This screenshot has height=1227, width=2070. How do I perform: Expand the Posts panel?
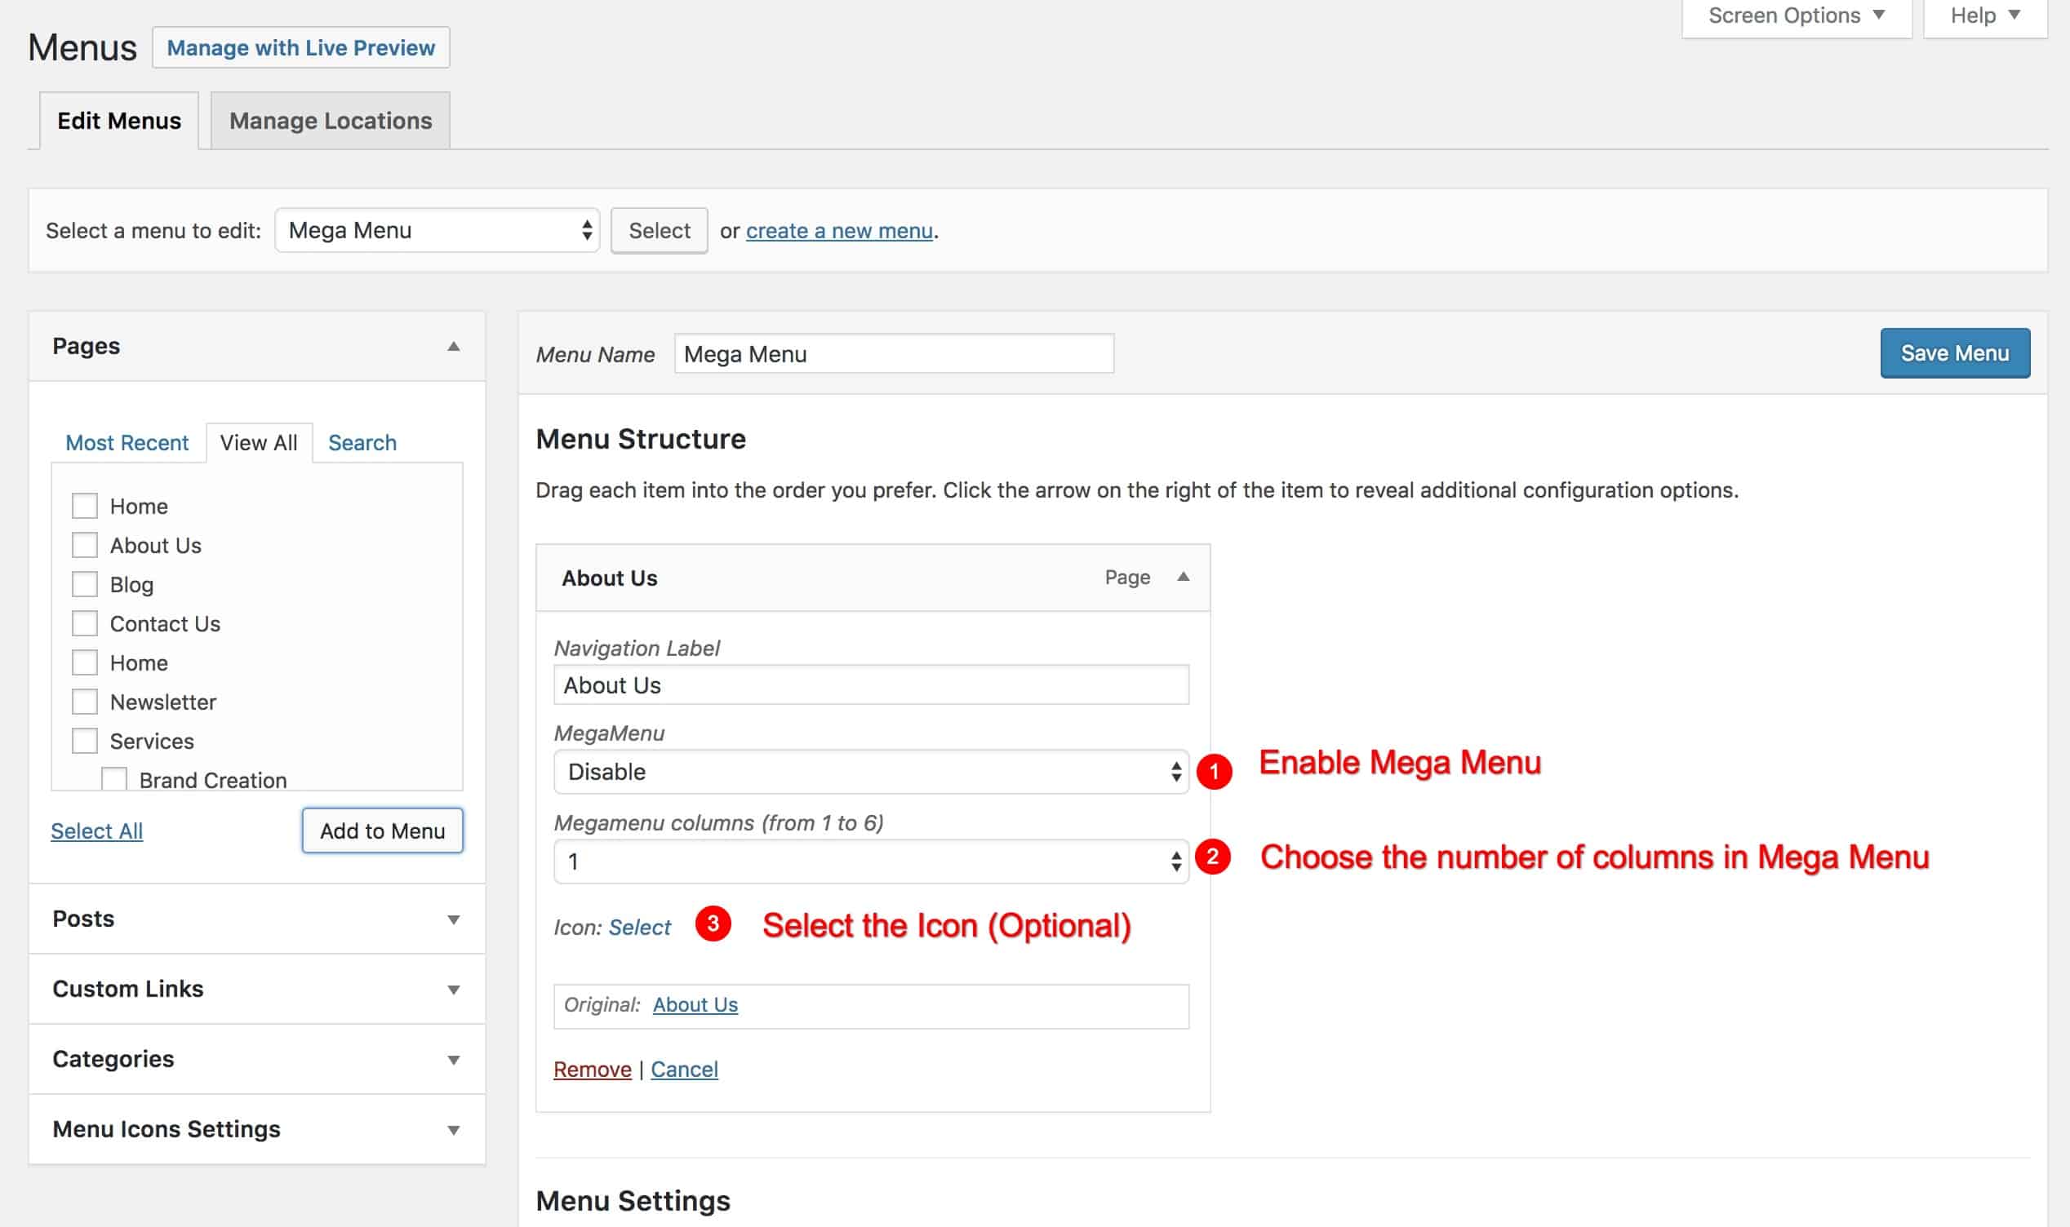pyautogui.click(x=256, y=919)
